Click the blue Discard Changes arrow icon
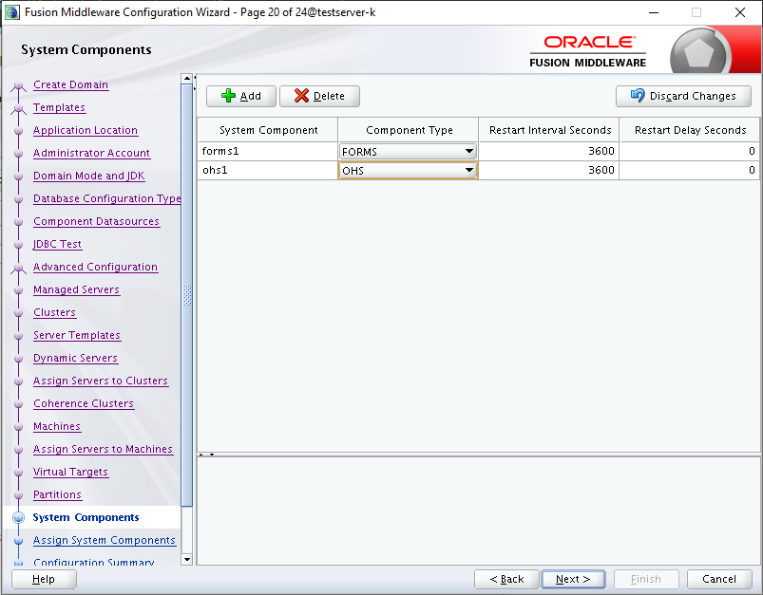Image resolution: width=763 pixels, height=595 pixels. click(x=638, y=95)
